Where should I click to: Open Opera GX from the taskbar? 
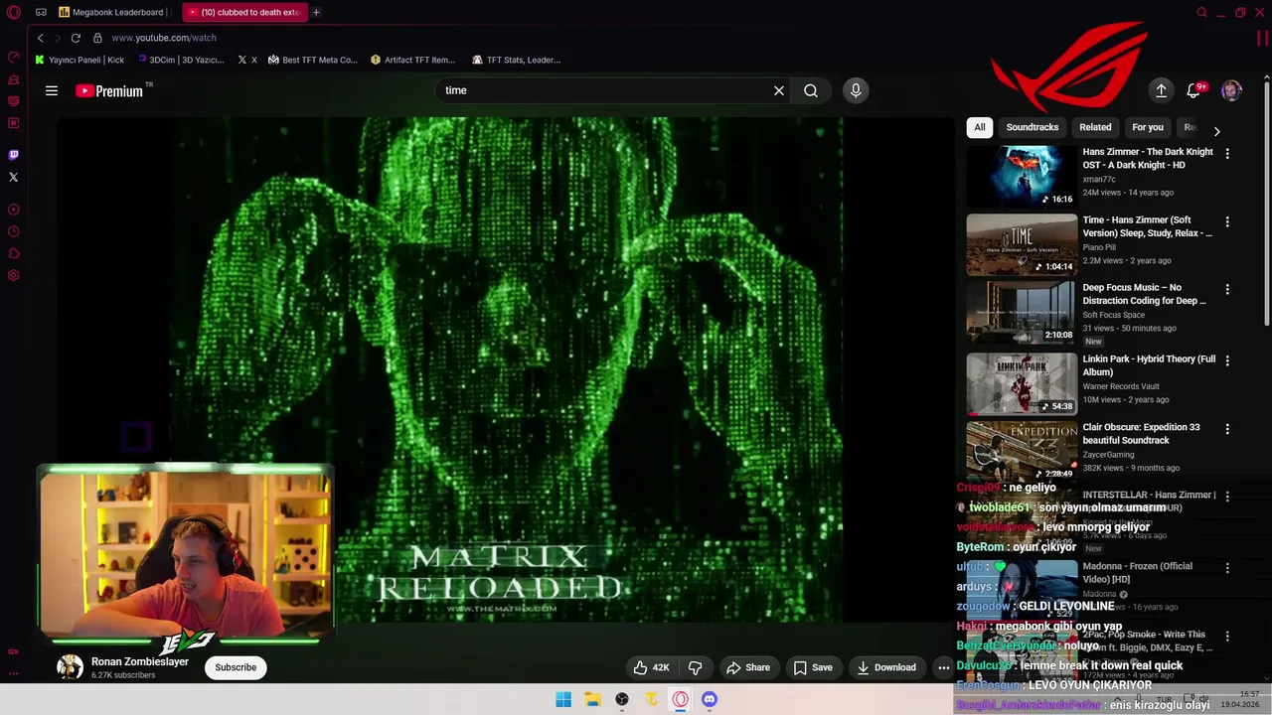point(680,699)
